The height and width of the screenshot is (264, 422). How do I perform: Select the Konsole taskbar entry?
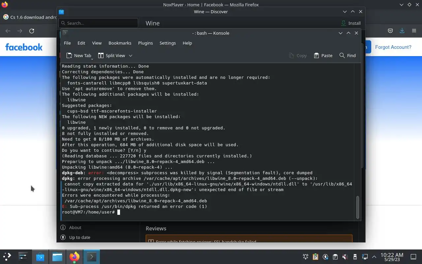[x=92, y=256]
